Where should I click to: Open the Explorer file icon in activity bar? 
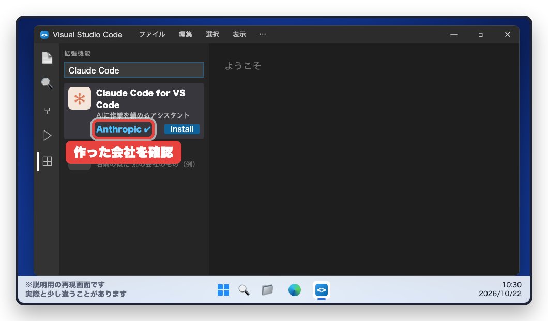(x=47, y=58)
